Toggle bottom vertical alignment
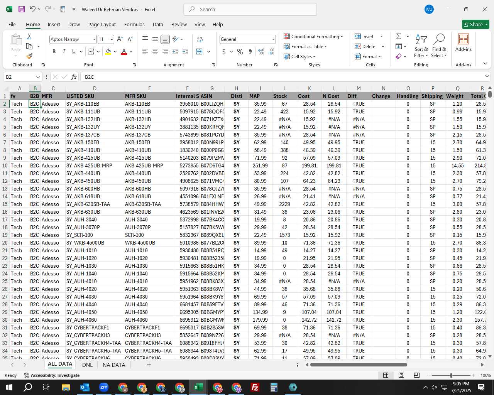The image size is (494, 395). pos(165,39)
